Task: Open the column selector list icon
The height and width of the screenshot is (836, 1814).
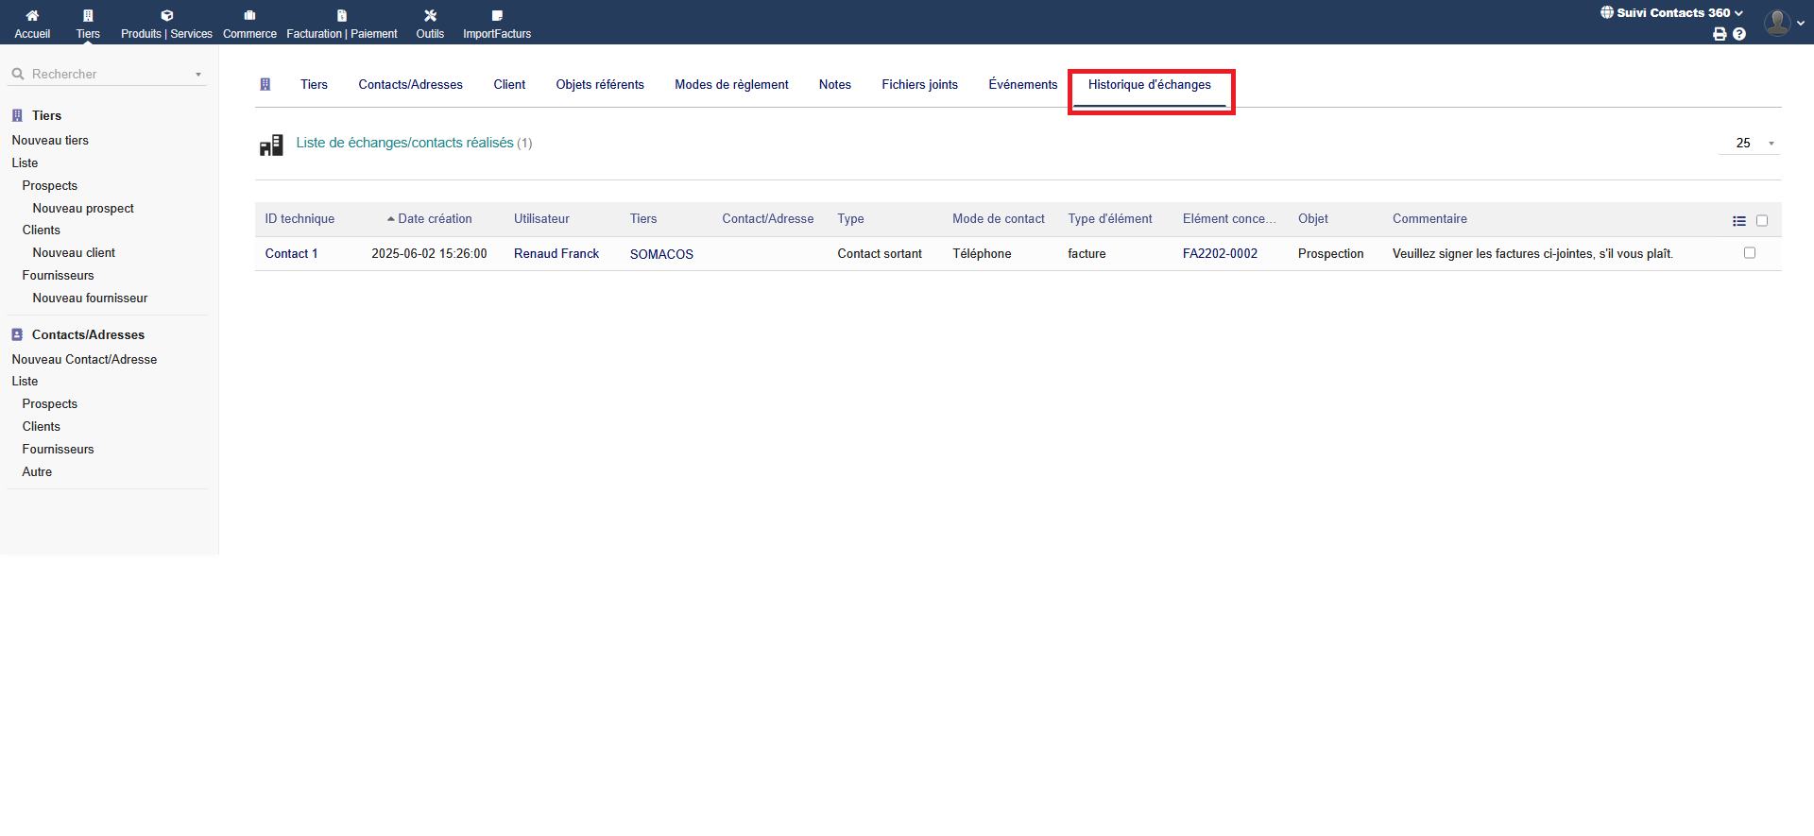Action: click(1739, 221)
